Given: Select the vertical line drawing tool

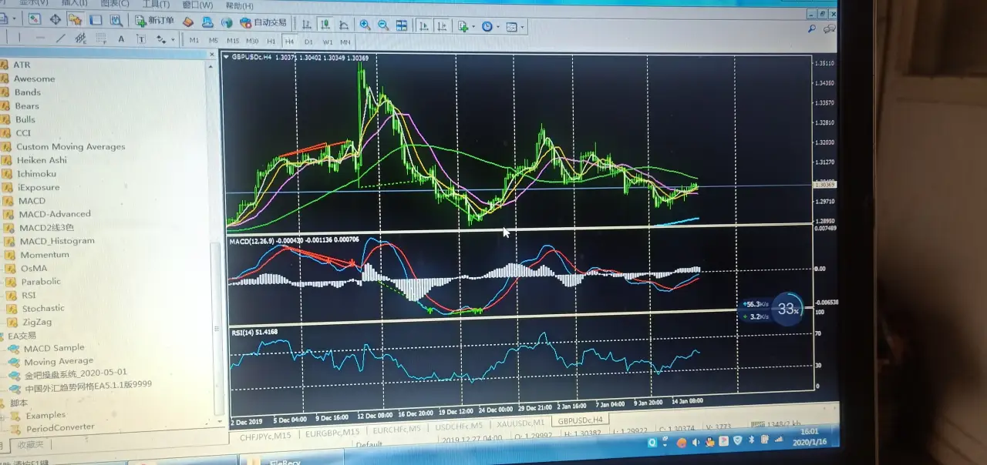Looking at the screenshot, I should (x=19, y=37).
